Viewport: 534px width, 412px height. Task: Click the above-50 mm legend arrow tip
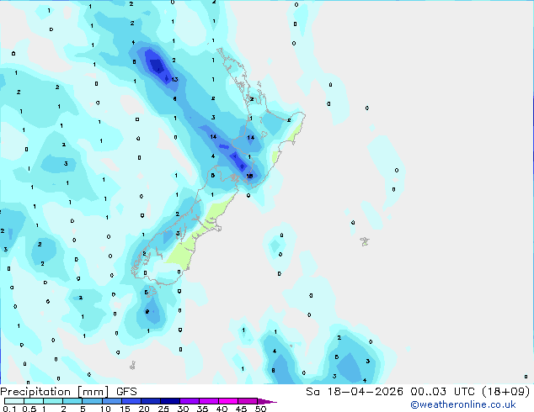coord(267,401)
